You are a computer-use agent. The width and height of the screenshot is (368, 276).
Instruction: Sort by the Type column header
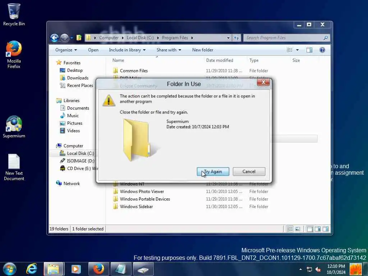254,60
